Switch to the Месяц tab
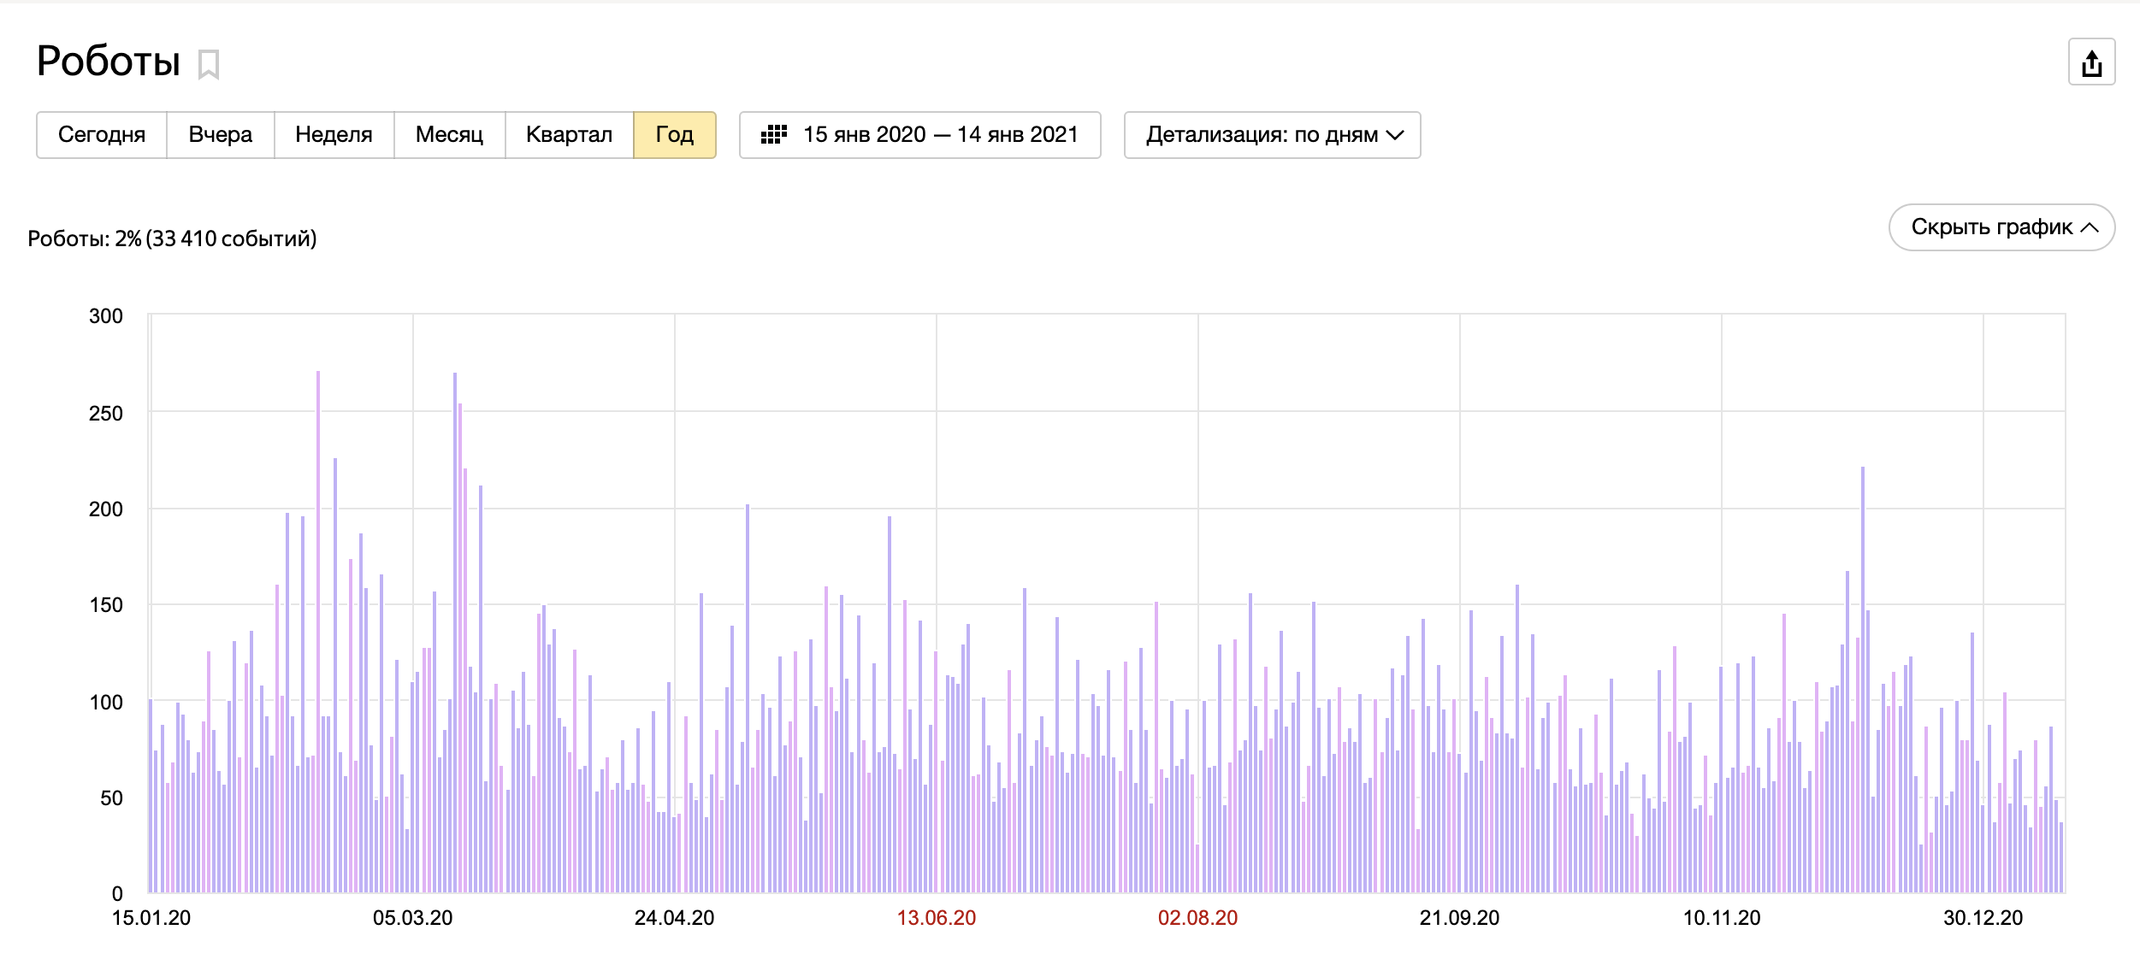The width and height of the screenshot is (2140, 971). tap(449, 135)
